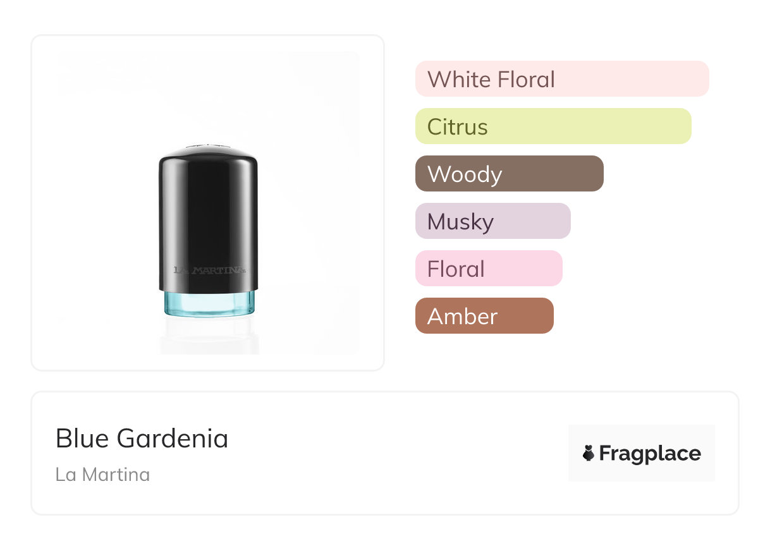
Task: Click the "Citrus" text label
Action: [x=457, y=127]
